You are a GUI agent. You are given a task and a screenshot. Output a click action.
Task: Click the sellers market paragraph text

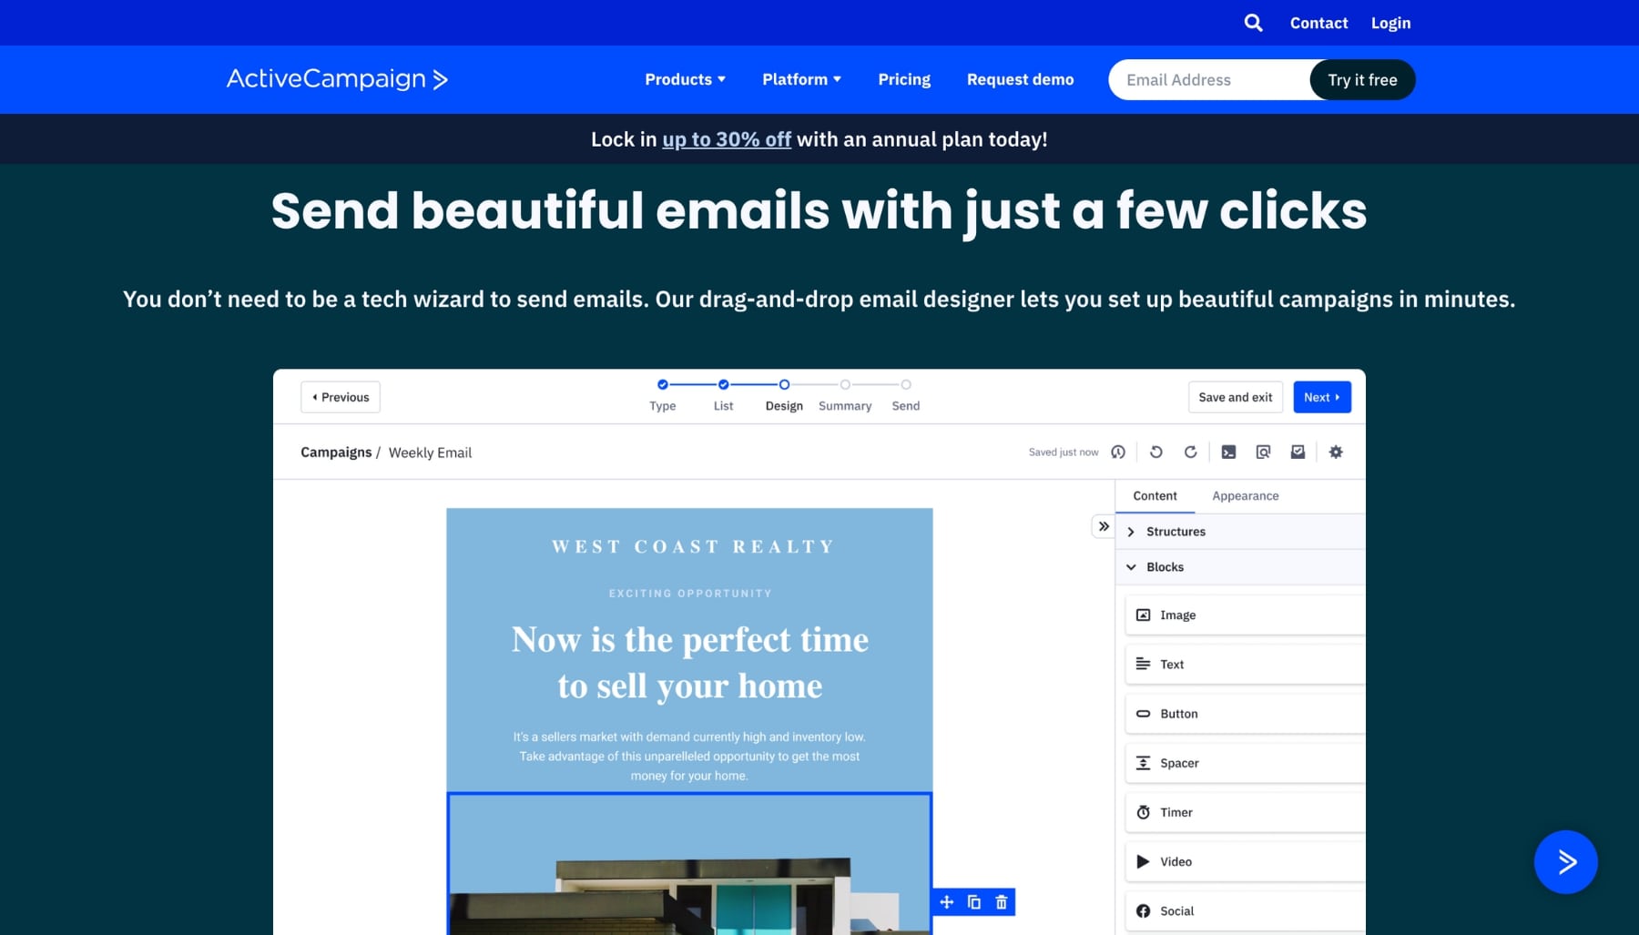[689, 757]
